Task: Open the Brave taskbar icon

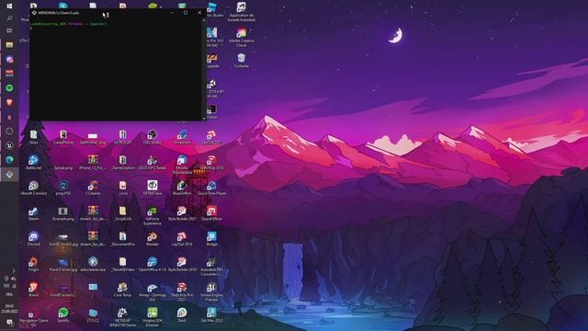Action: click(9, 102)
